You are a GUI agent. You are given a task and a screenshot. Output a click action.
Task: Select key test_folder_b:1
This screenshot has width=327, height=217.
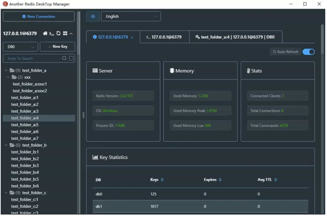[x=25, y=152]
